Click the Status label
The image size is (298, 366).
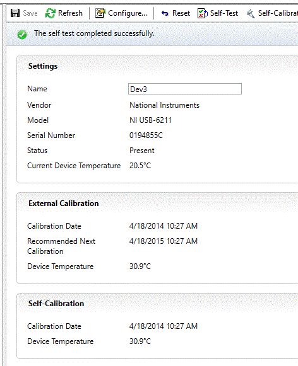(37, 151)
